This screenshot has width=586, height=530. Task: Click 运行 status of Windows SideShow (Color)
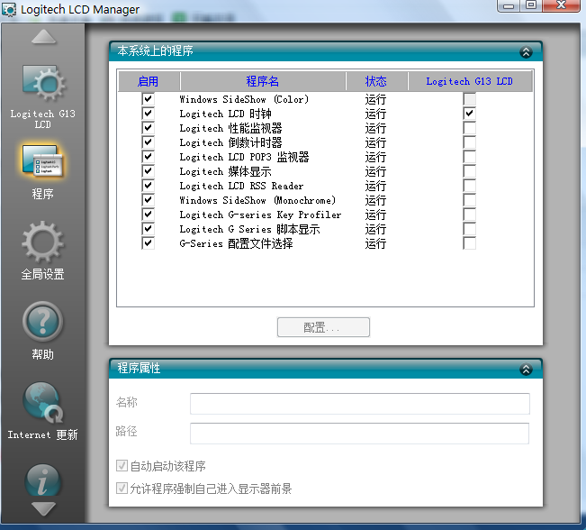coord(375,99)
